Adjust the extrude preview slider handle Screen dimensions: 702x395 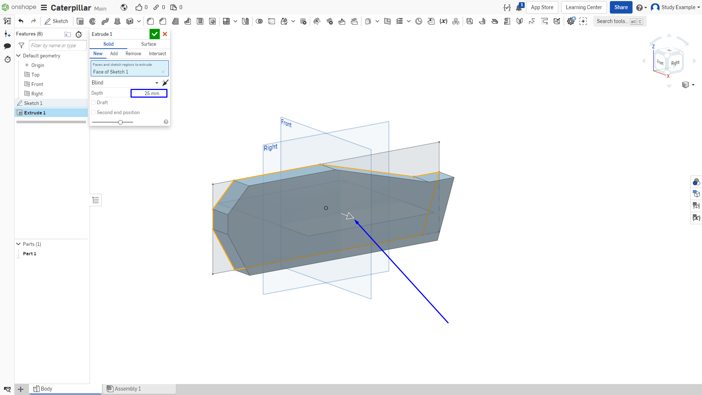tap(120, 122)
